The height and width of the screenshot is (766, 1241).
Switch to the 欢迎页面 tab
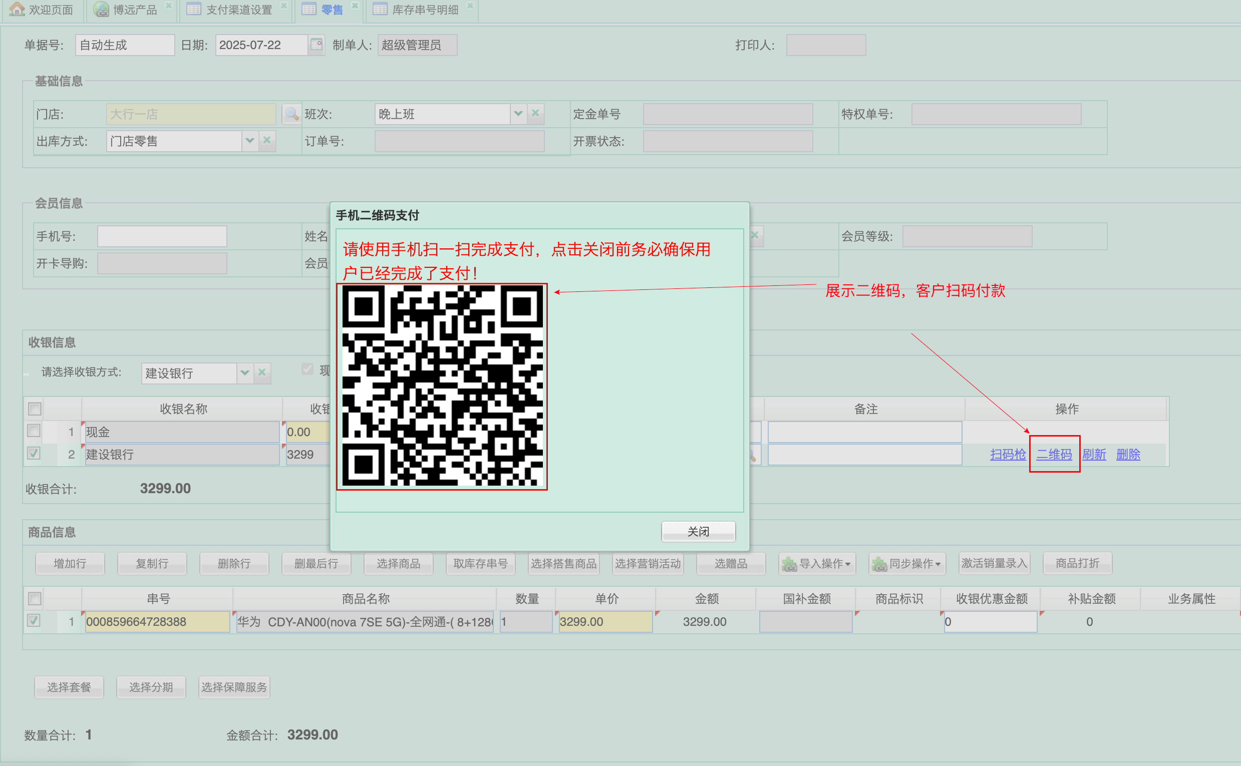(42, 10)
